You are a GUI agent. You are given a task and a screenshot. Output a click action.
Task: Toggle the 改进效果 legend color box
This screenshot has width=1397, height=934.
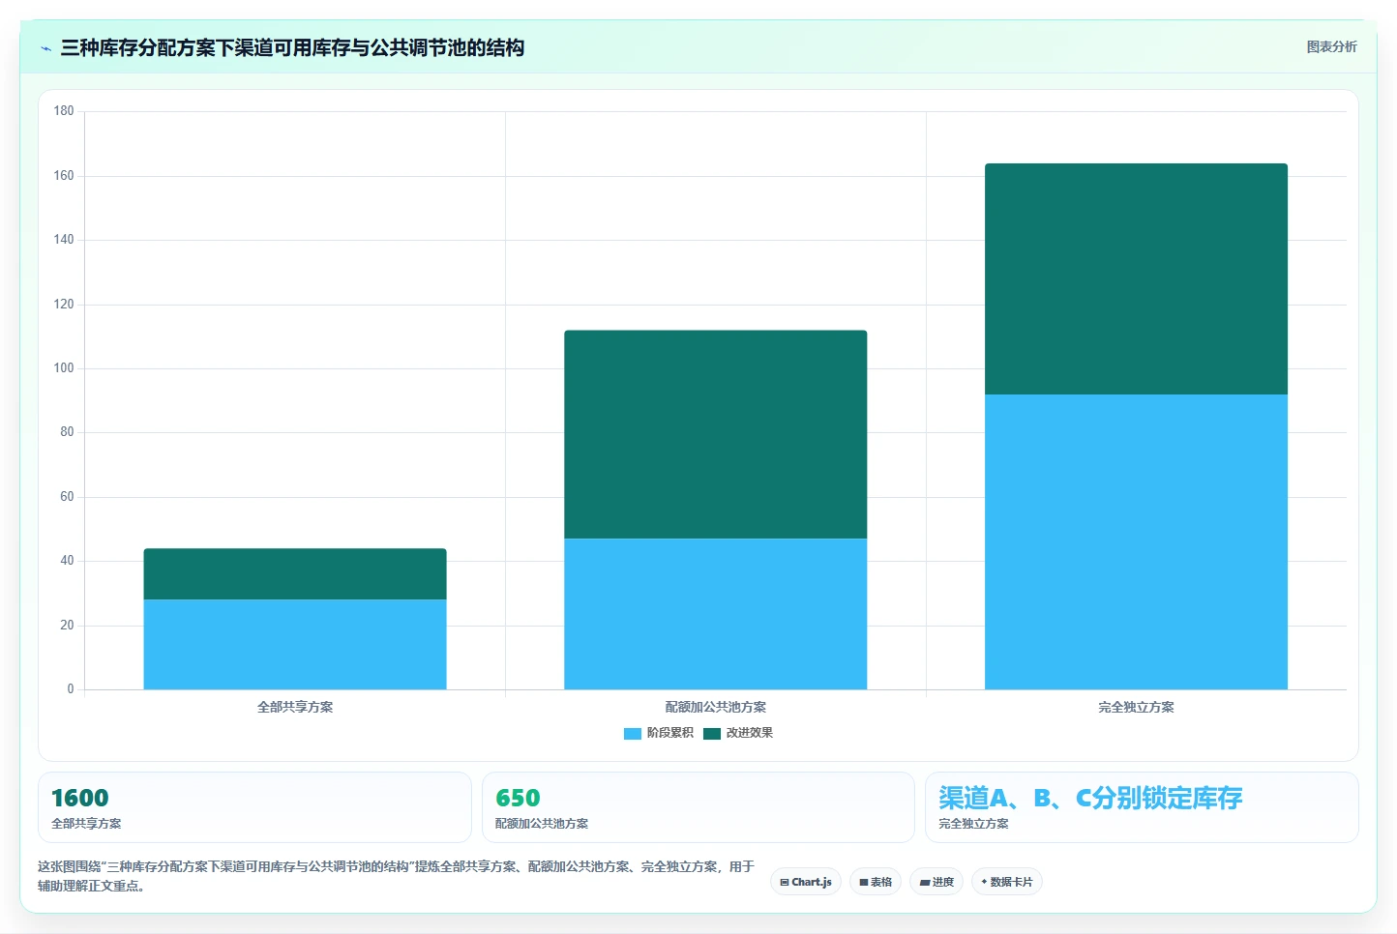[712, 733]
